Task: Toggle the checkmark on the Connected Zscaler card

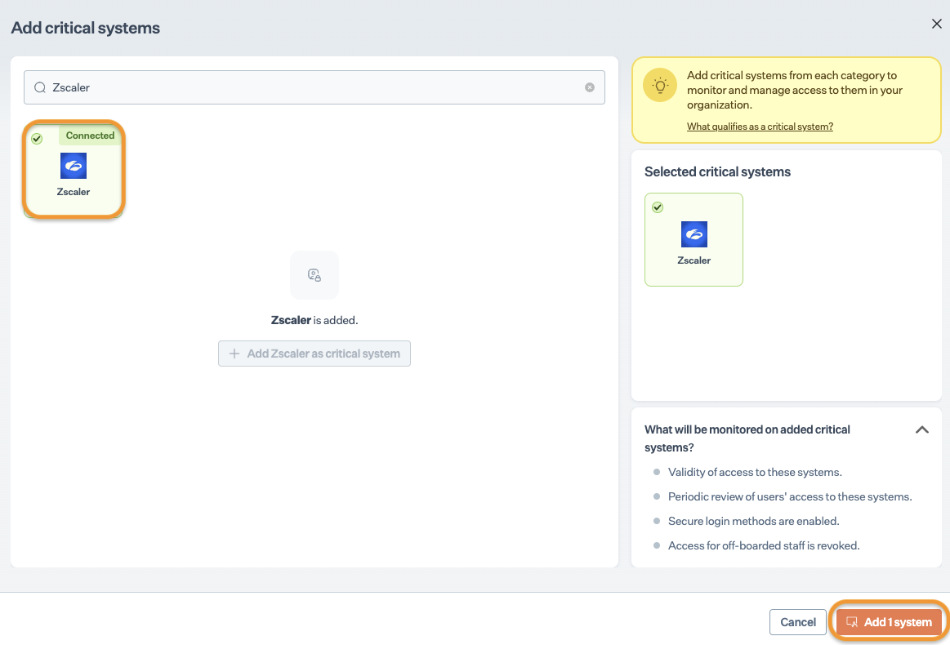Action: click(37, 139)
